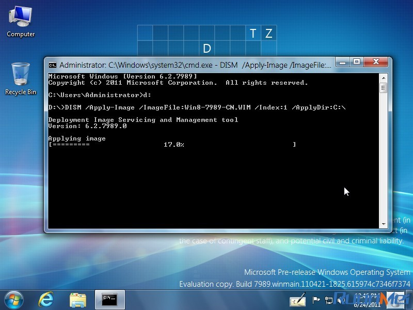Click the console scrollbar up arrow
The width and height of the screenshot is (413, 310).
point(383,78)
